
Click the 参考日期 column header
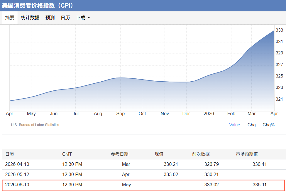click(120, 154)
